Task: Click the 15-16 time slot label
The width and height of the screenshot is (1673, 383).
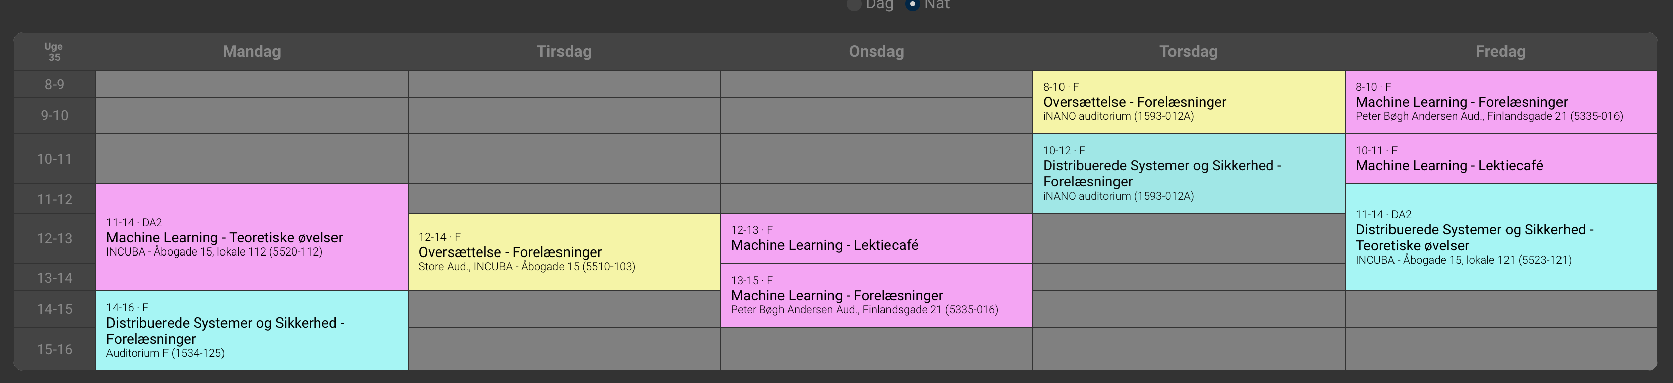Action: tap(54, 349)
